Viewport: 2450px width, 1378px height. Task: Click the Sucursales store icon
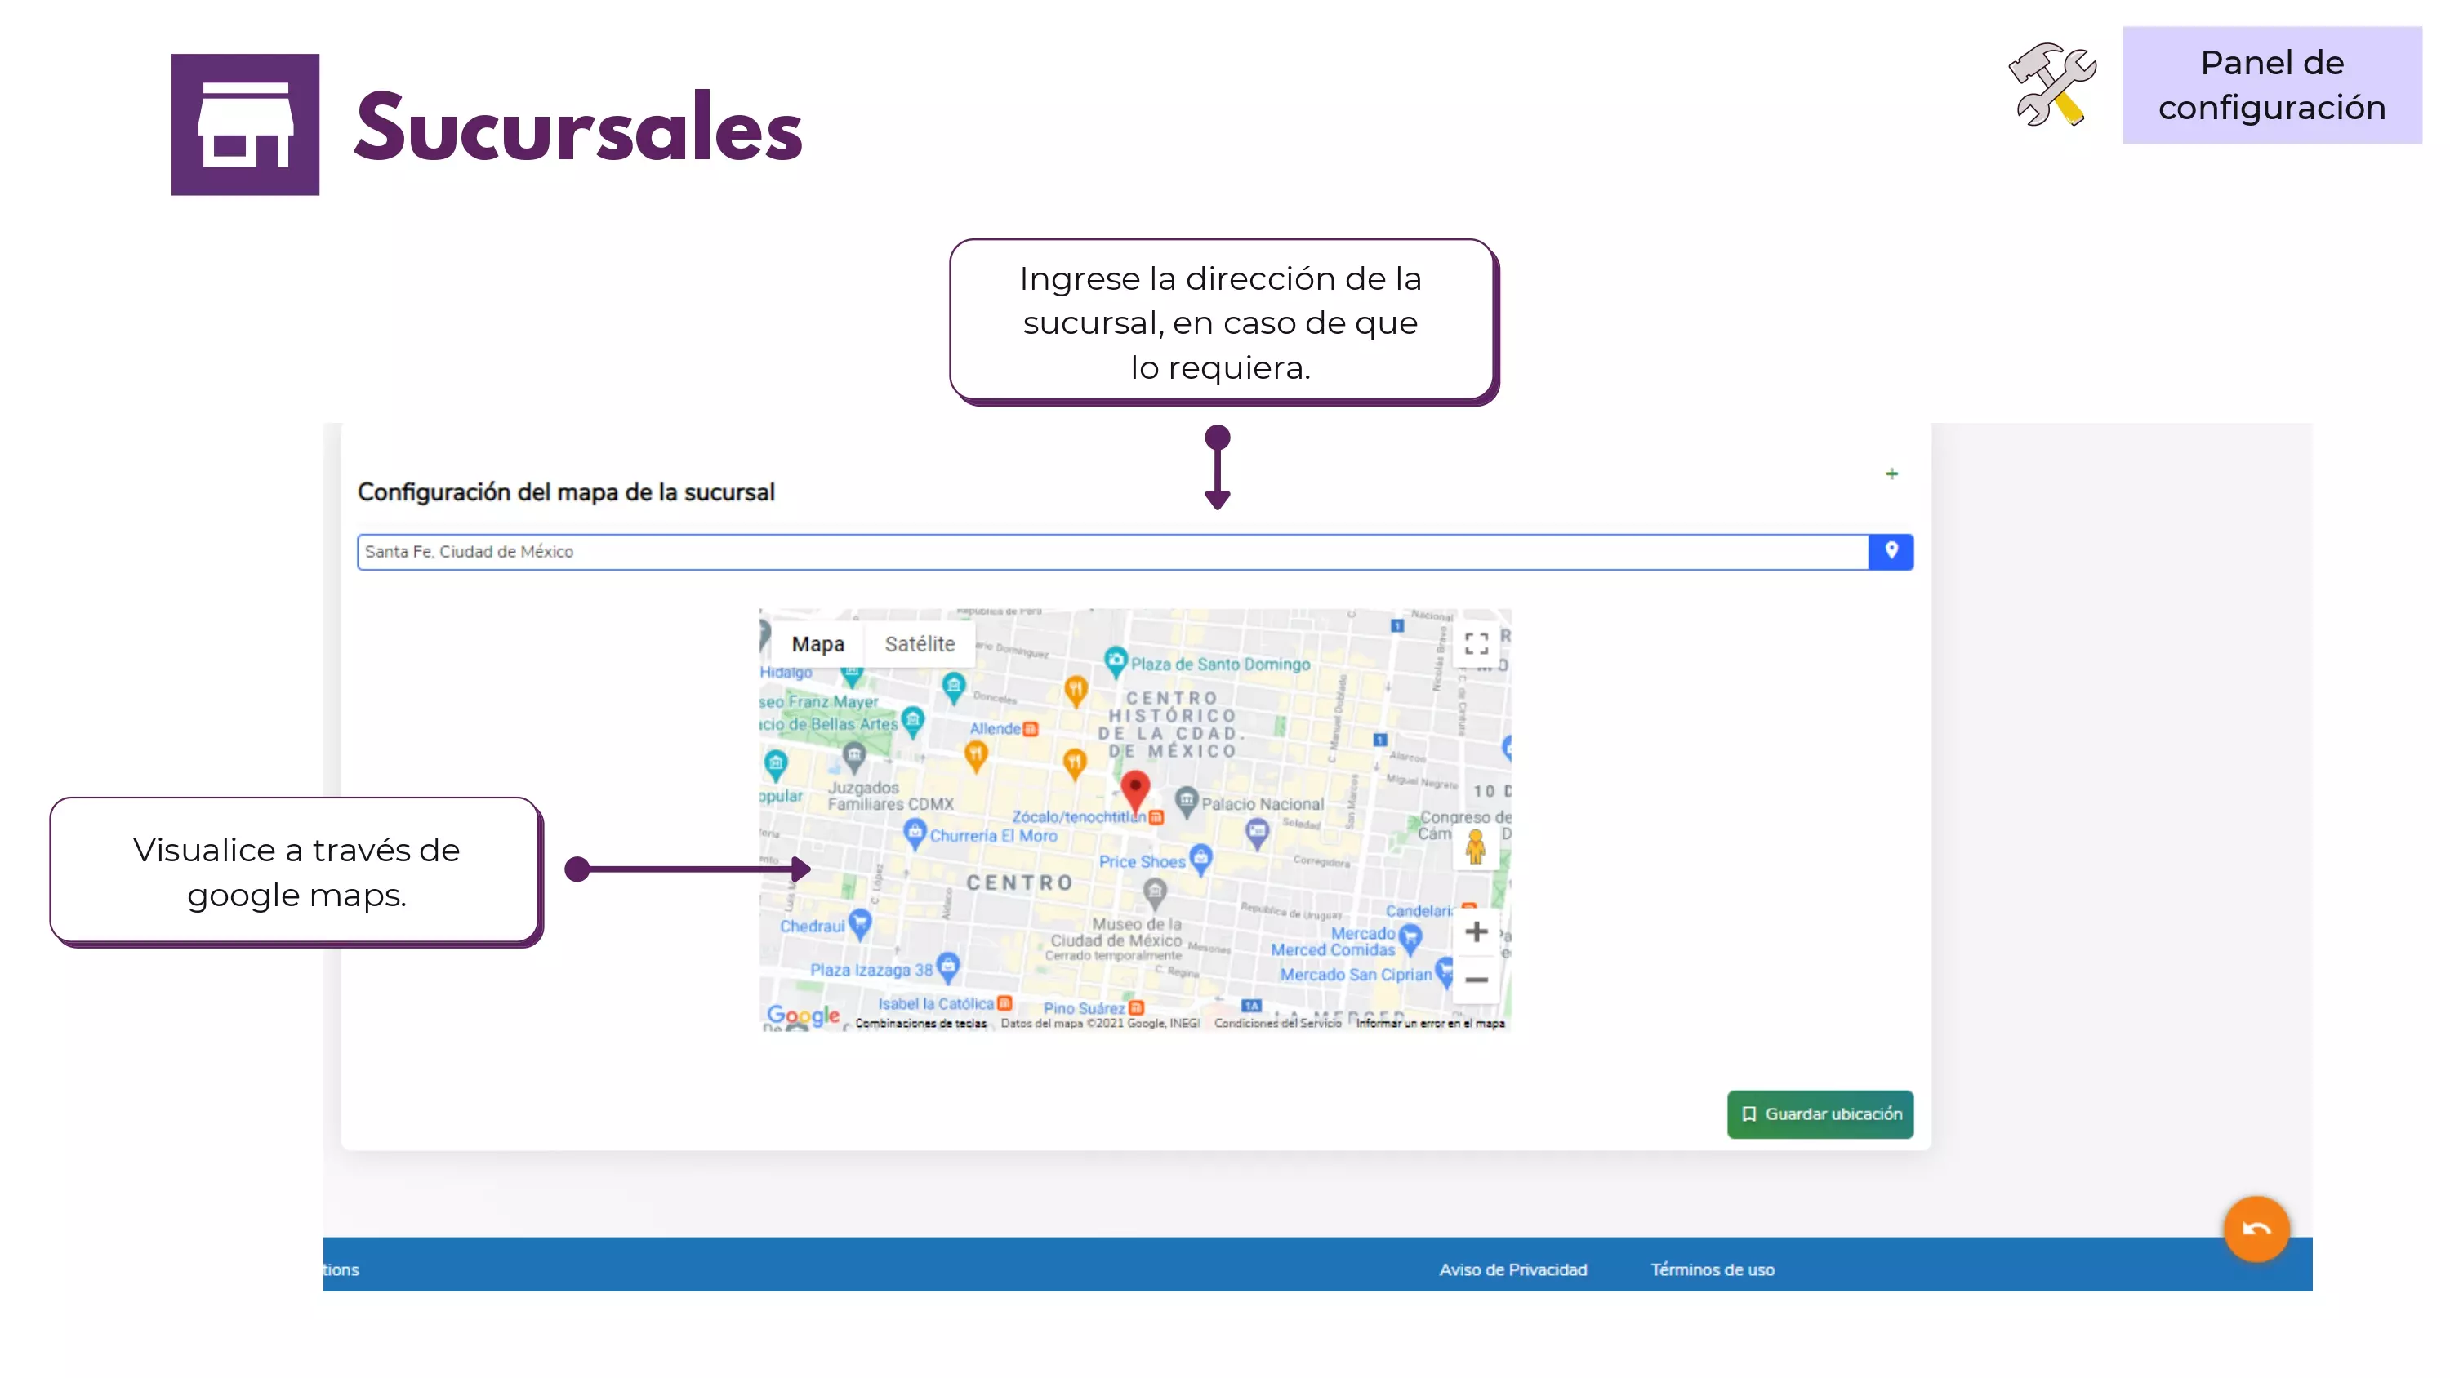(x=245, y=125)
